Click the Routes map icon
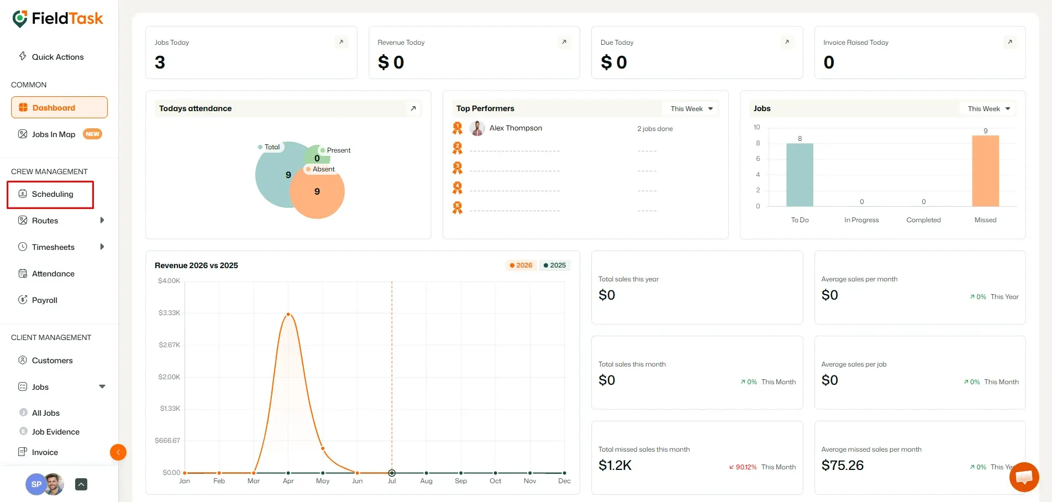 (23, 220)
